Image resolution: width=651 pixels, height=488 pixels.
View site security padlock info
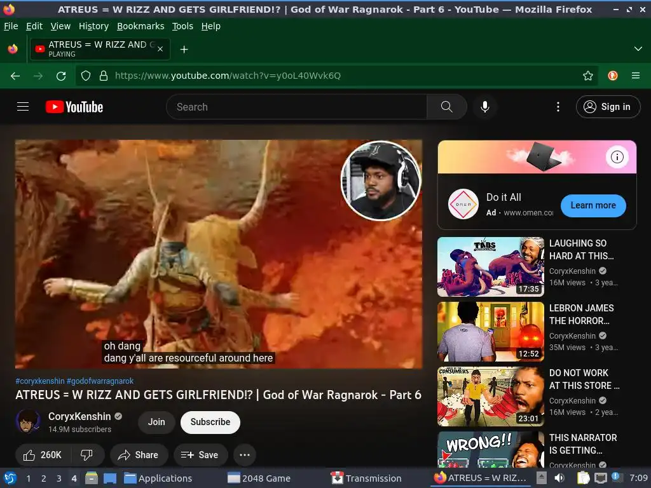[104, 76]
